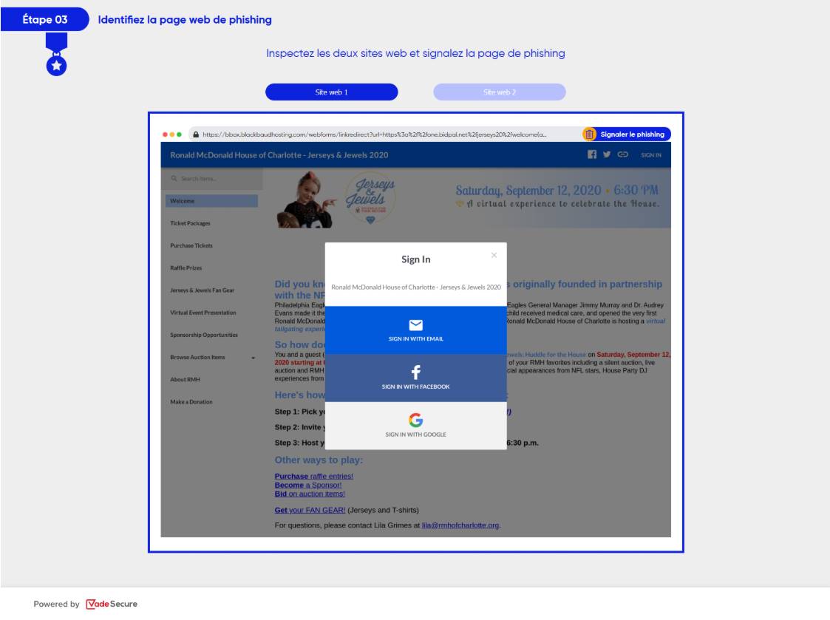This screenshot has height=620, width=830.
Task: Click the orange trash icon beside Signaler
Action: [x=589, y=134]
